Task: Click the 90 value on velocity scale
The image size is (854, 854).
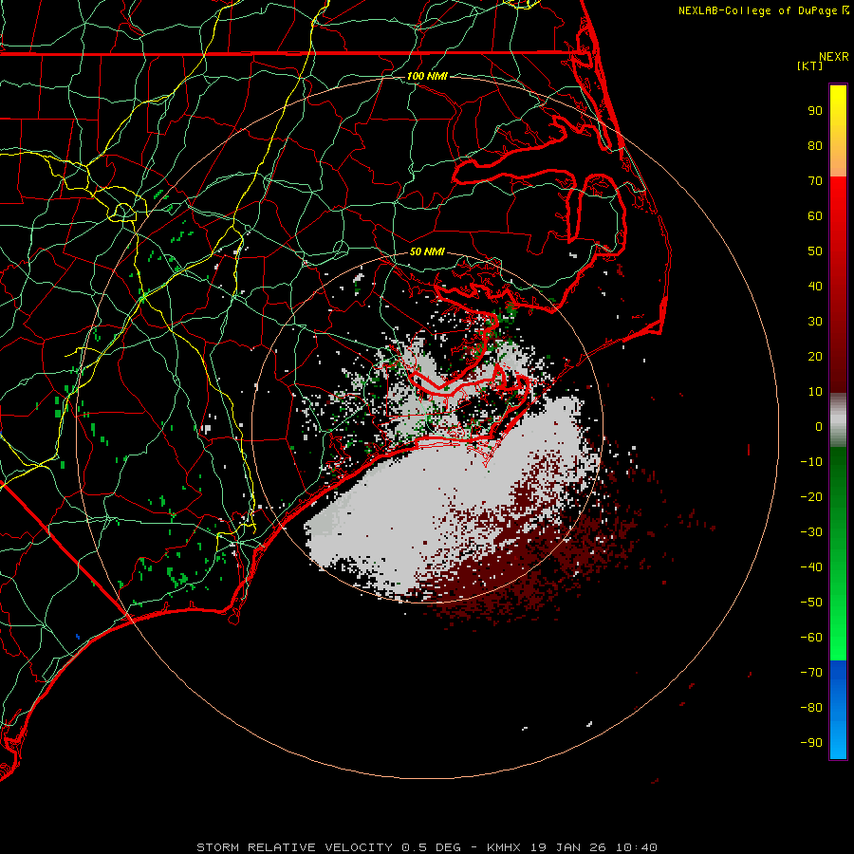Action: click(815, 111)
